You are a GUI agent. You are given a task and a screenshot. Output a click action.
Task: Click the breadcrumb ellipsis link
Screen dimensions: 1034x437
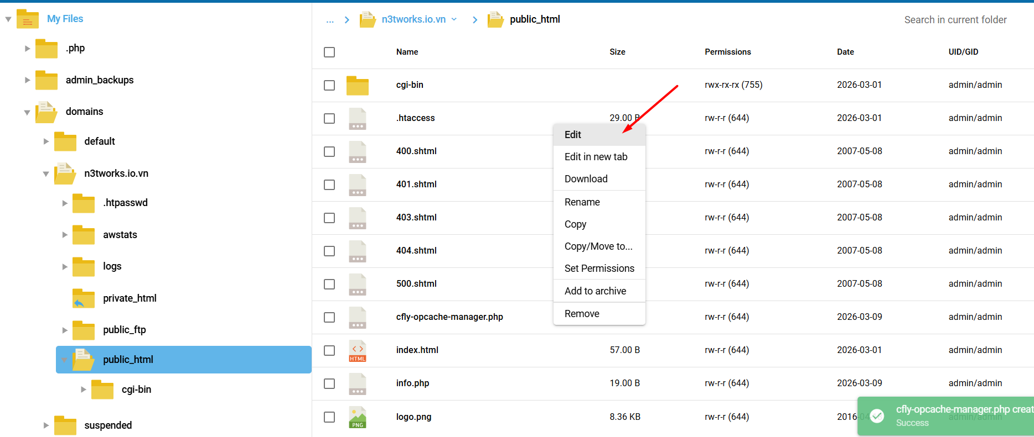tap(330, 20)
